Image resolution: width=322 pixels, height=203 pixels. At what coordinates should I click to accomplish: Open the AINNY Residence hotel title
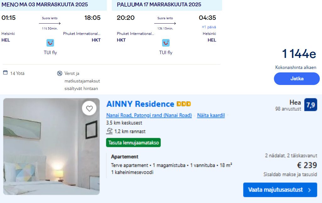[x=141, y=103]
